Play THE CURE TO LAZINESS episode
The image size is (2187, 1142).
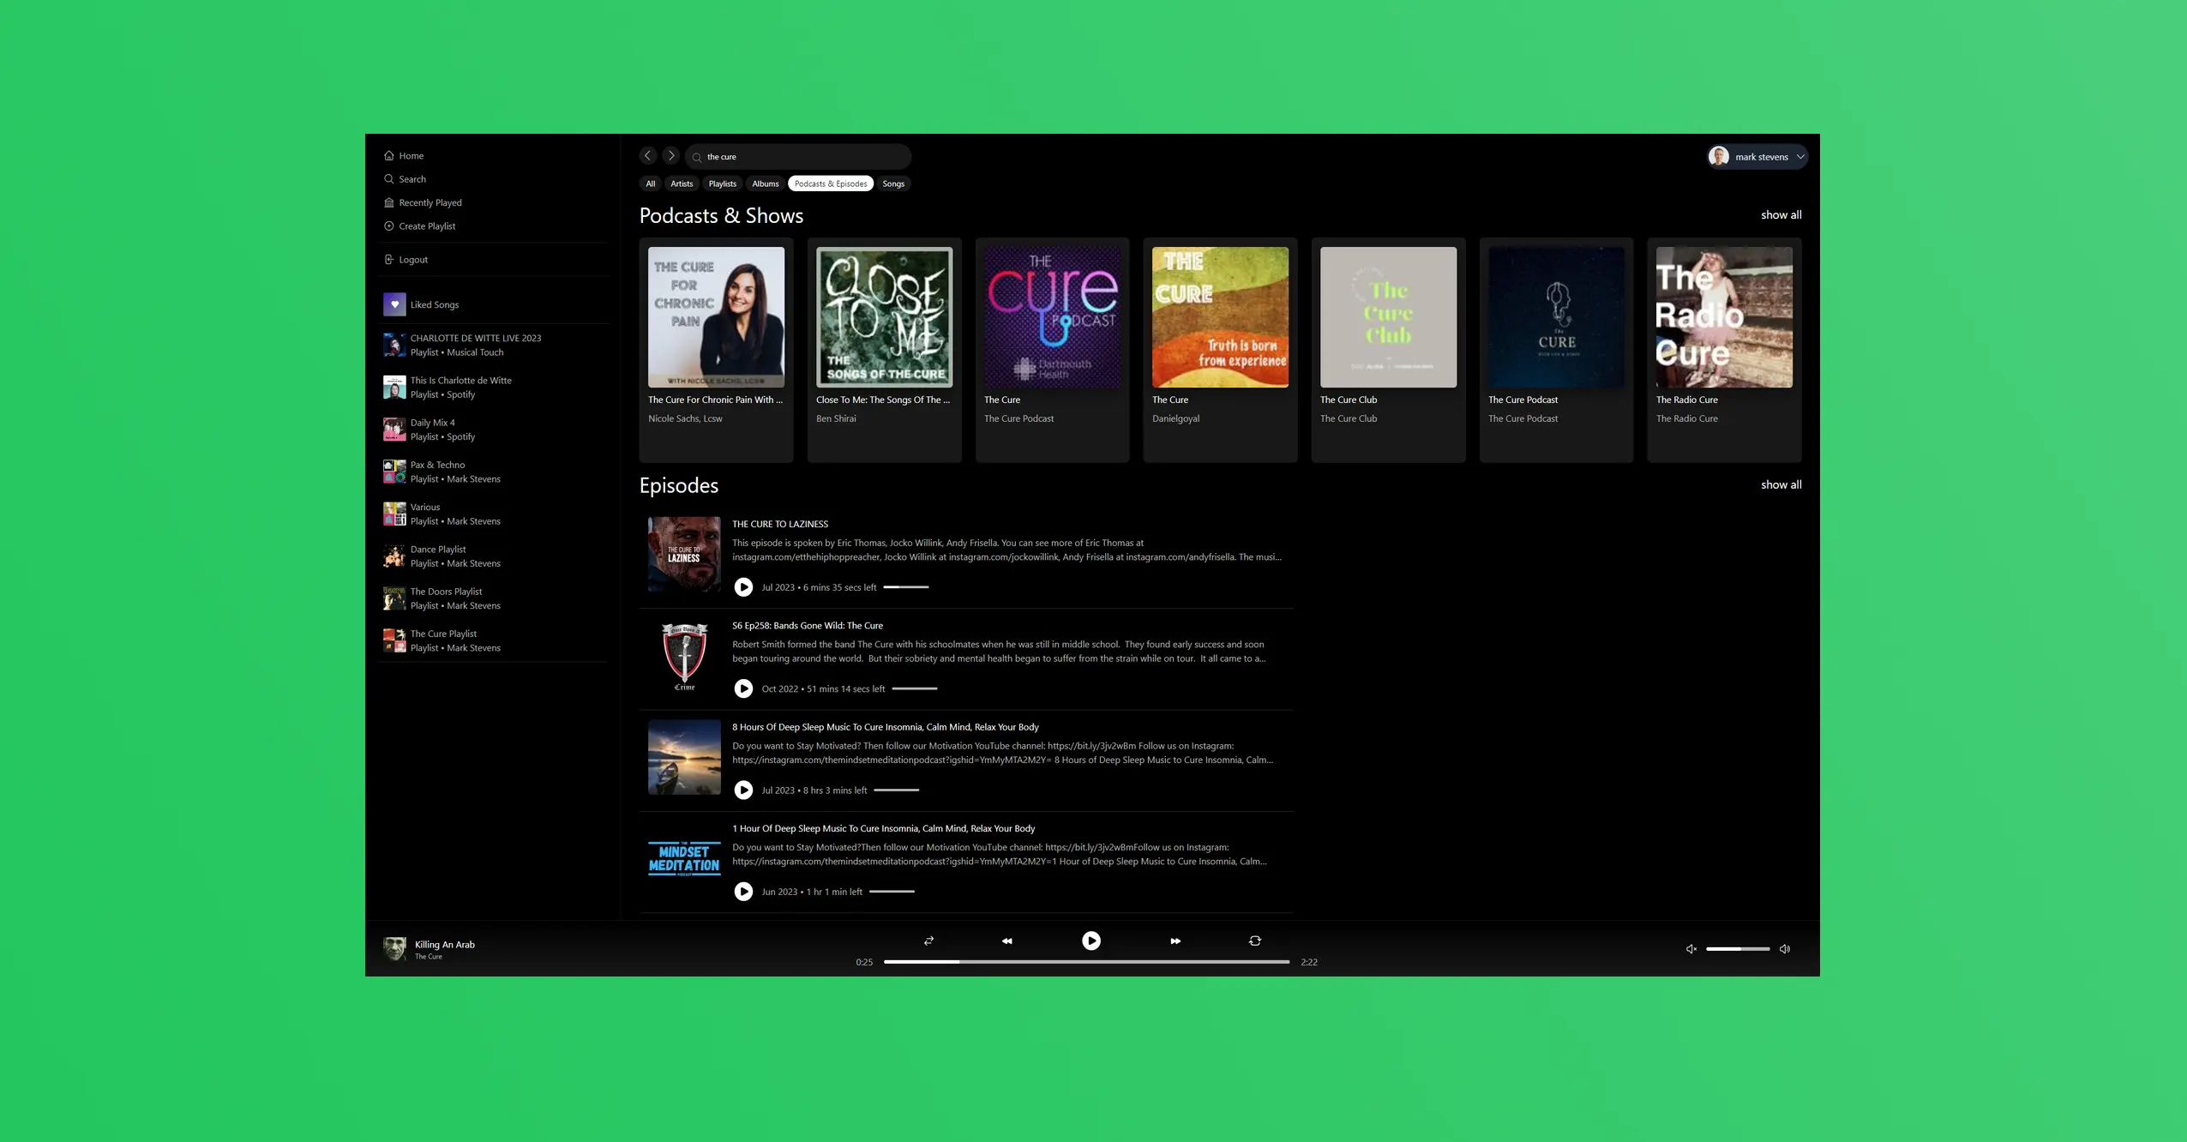tap(743, 587)
